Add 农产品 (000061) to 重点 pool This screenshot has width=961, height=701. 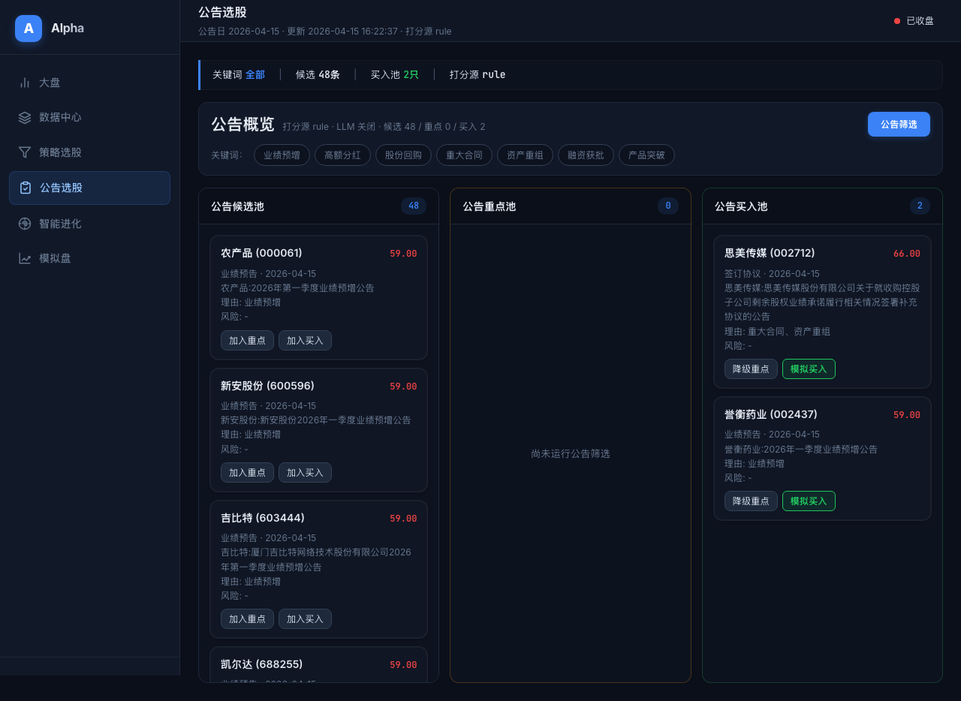pyautogui.click(x=247, y=340)
